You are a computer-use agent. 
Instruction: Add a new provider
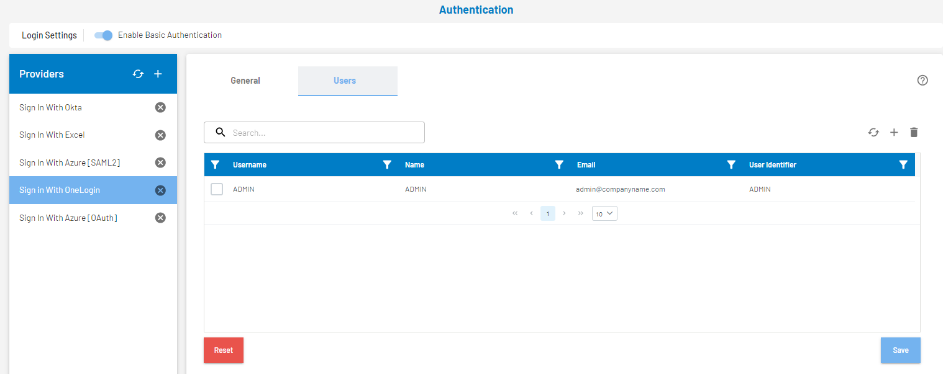point(158,74)
